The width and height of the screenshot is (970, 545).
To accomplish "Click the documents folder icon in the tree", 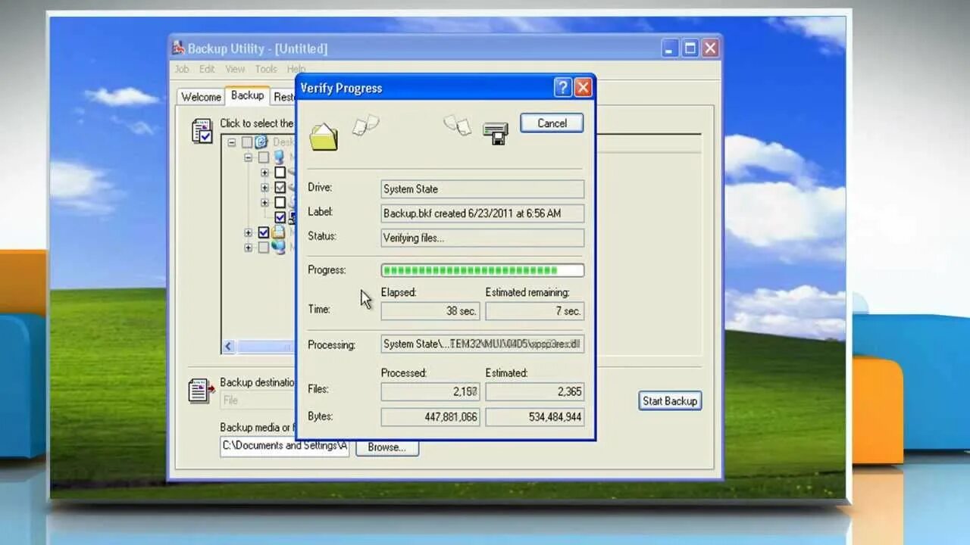I will 279,232.
